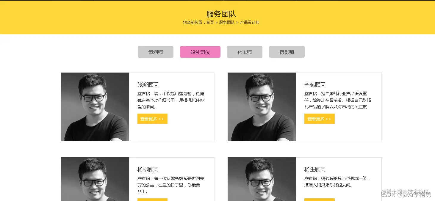This screenshot has height=201, width=435.
Task: Switch to the 策划师 tab
Action: pyautogui.click(x=156, y=52)
